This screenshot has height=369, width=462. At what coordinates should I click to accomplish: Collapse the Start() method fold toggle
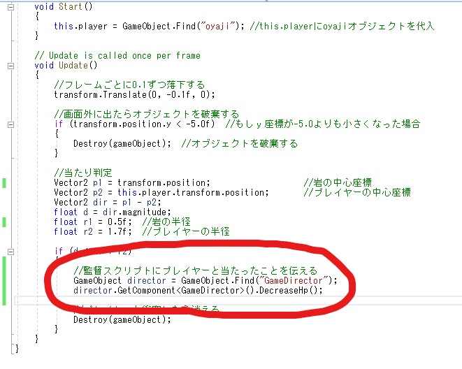[10, 7]
